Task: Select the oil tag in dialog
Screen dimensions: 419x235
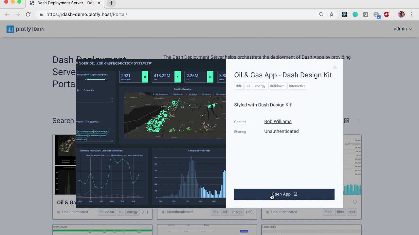Action: (248, 86)
